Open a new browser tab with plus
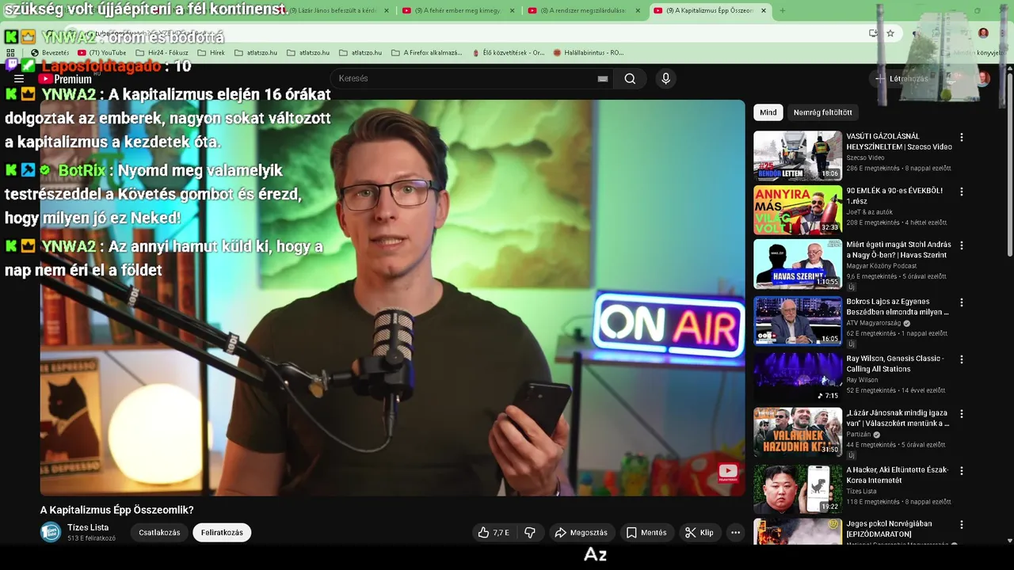 [783, 10]
